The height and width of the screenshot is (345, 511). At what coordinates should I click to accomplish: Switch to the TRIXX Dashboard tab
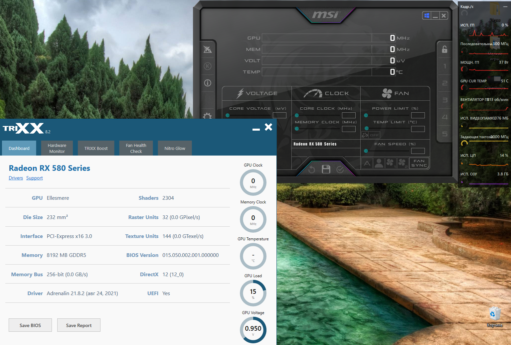pyautogui.click(x=19, y=148)
